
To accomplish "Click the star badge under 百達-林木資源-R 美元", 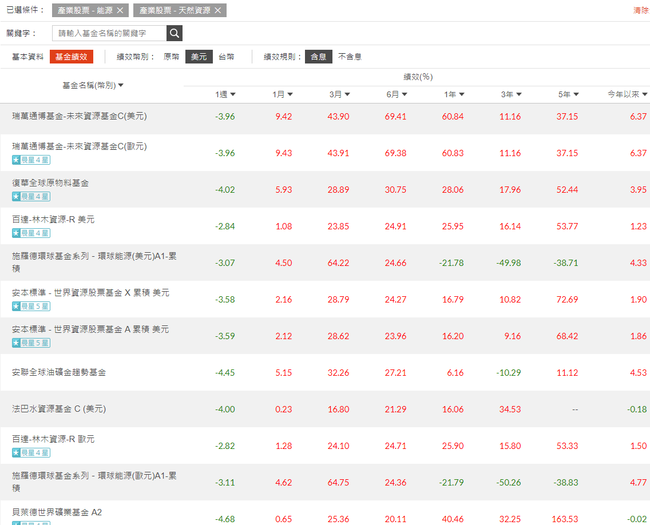I will tap(30, 233).
